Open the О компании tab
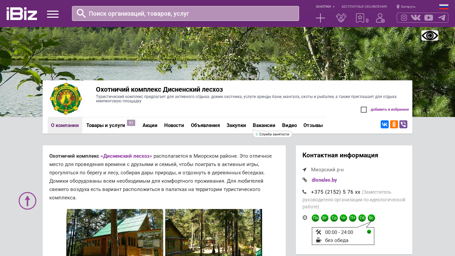455x256 pixels. coord(65,125)
